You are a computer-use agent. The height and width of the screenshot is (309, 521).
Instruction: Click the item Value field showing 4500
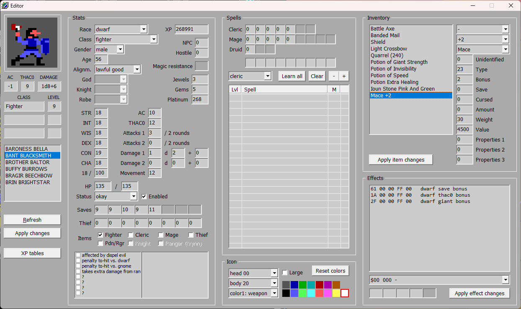click(464, 130)
